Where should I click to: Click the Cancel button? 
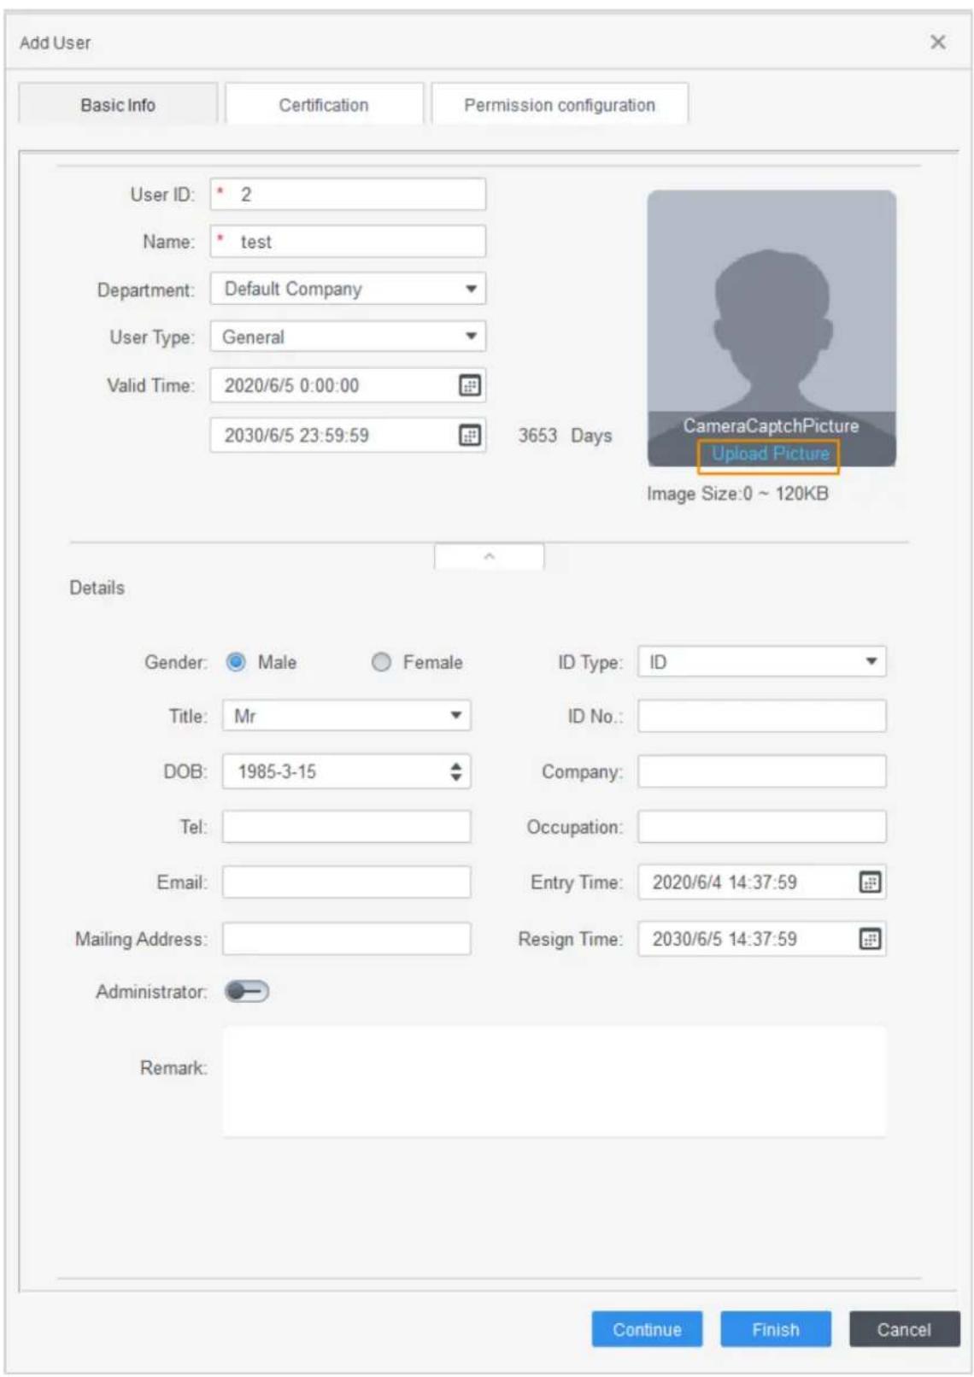904,1329
